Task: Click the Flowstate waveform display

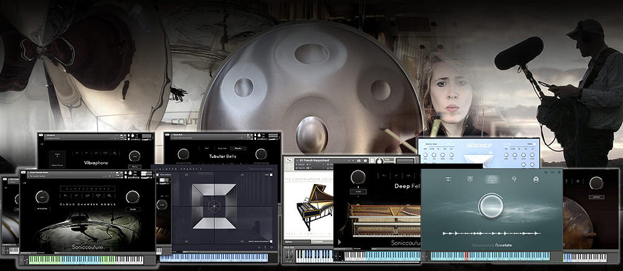Action: pos(492,233)
